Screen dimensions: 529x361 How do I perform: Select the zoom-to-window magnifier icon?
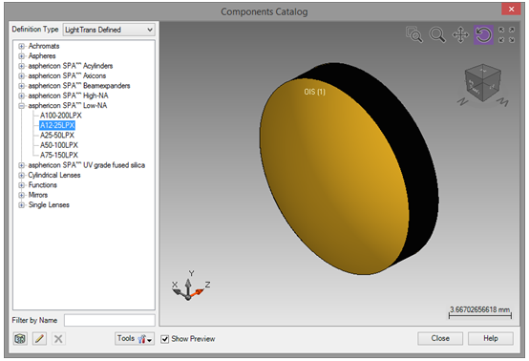[414, 34]
